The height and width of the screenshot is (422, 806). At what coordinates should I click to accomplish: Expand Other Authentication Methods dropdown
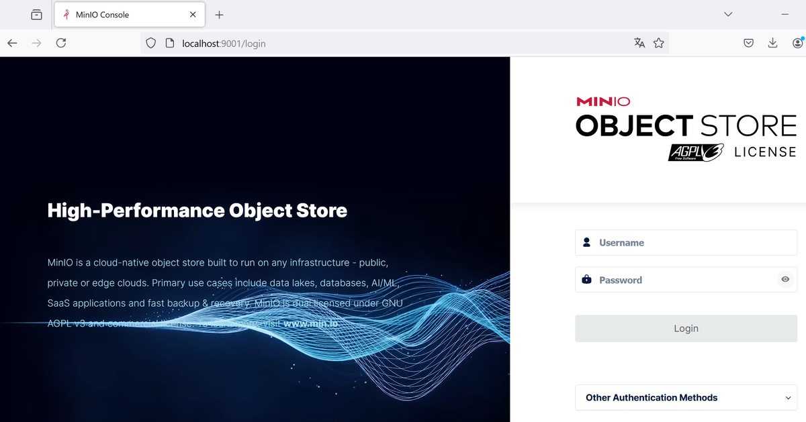click(686, 398)
